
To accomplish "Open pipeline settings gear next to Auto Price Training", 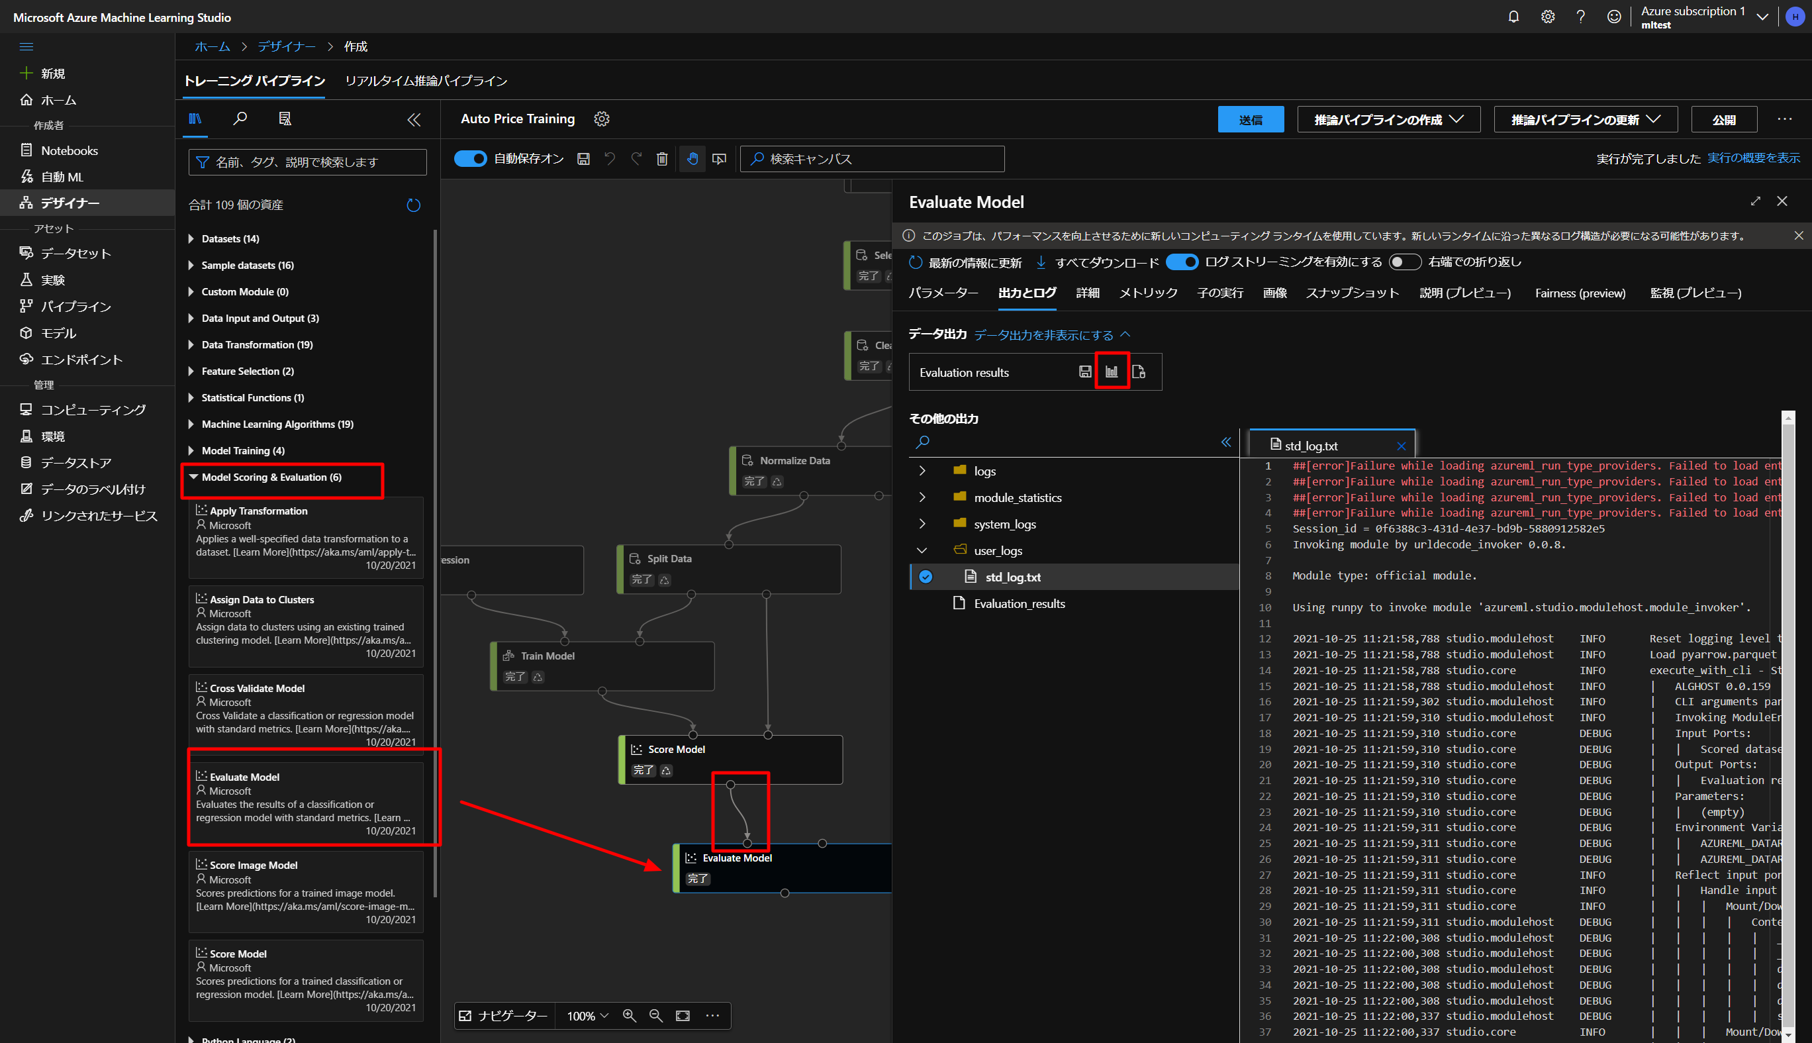I will [601, 119].
